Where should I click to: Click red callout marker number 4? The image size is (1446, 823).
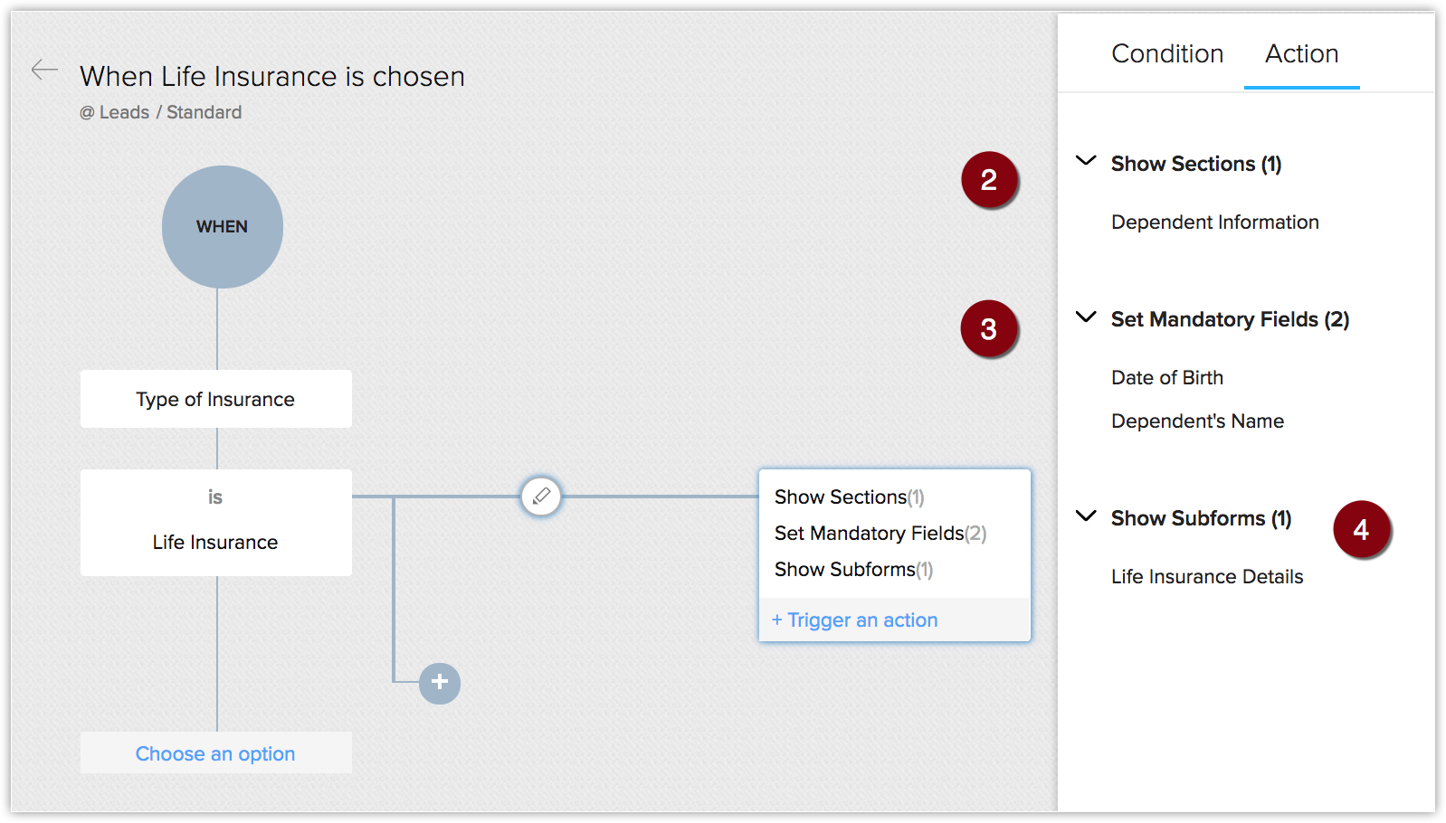point(1361,530)
